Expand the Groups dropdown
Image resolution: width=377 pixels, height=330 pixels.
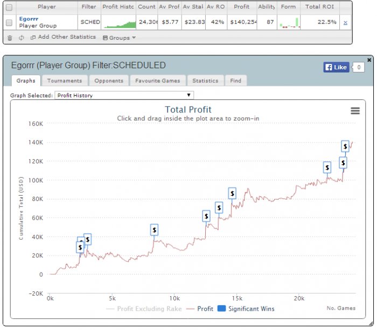(x=119, y=38)
